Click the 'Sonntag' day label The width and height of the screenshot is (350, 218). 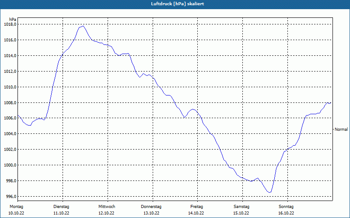click(x=286, y=207)
